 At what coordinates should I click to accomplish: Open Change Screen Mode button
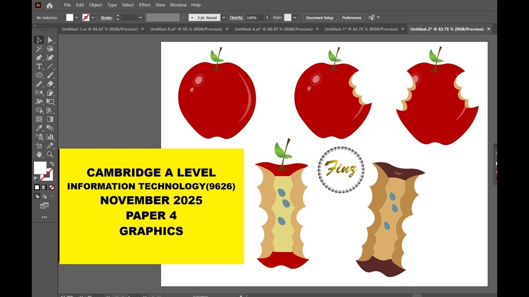[44, 205]
